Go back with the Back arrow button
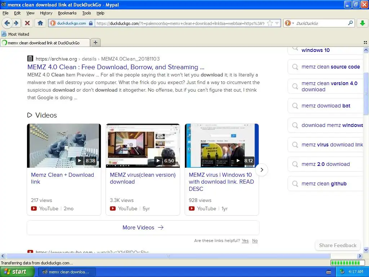 (7, 23)
